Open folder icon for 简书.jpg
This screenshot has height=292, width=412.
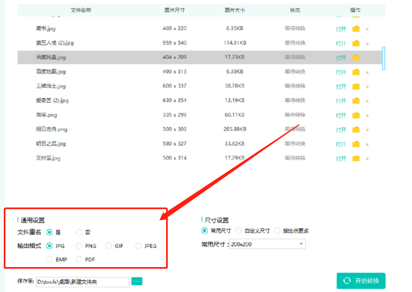pos(356,29)
